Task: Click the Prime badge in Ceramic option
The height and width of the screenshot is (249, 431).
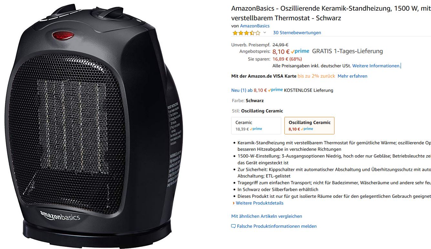Action: (x=256, y=129)
